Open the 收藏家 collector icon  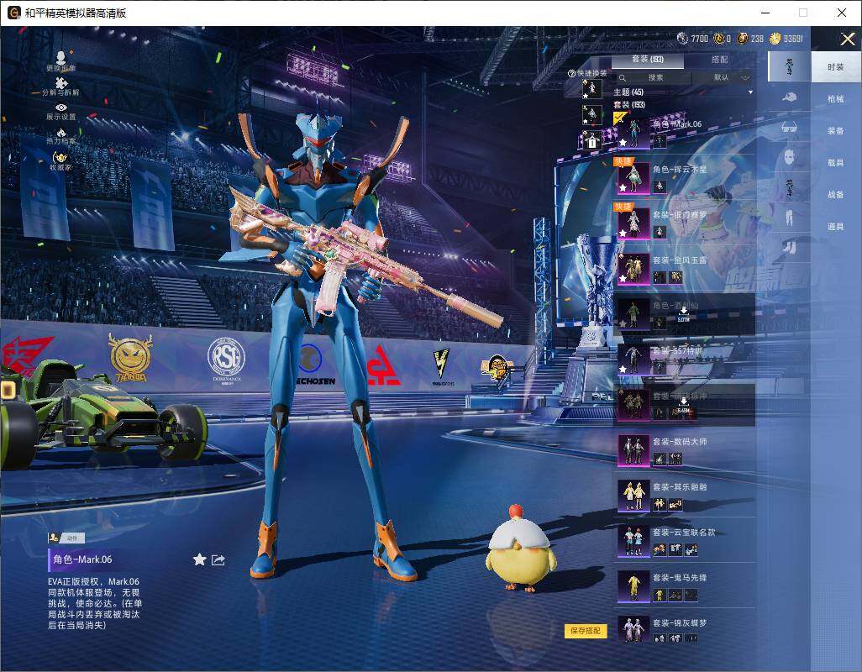(x=60, y=157)
